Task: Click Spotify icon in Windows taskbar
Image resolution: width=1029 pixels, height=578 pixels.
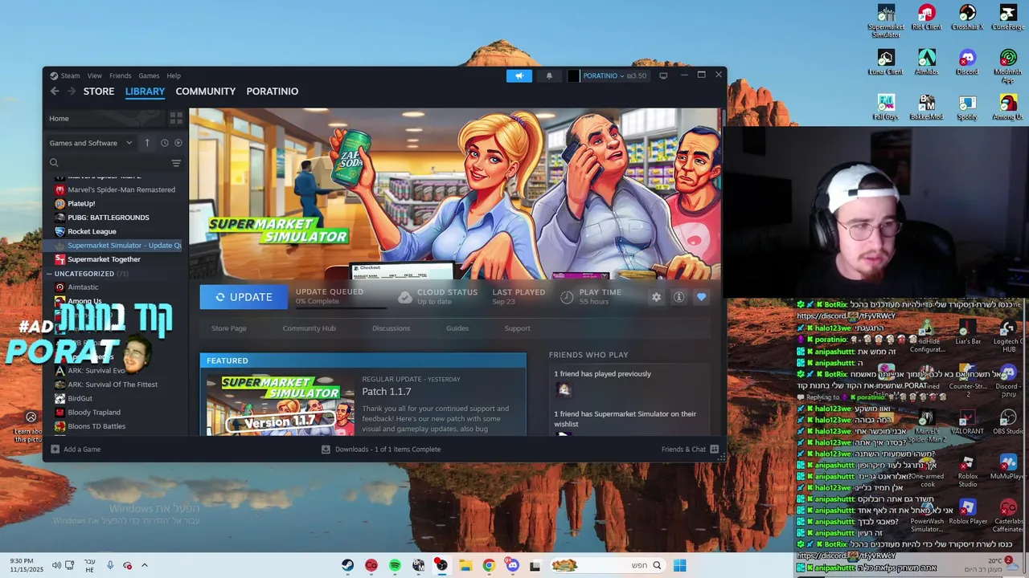Action: 395,565
